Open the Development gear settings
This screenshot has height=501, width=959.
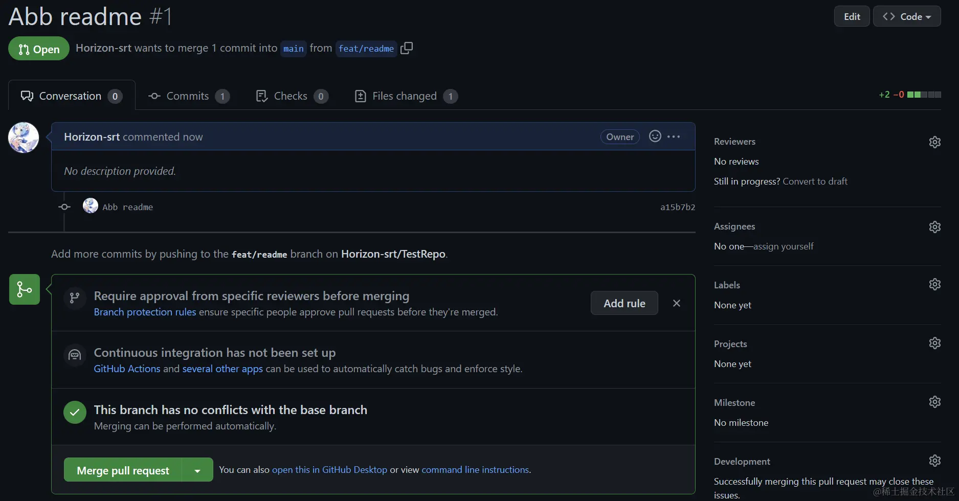click(x=935, y=461)
